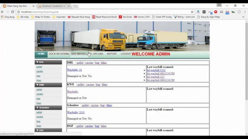Open the UPLOAD menu item
The image size is (248, 139).
(x=98, y=54)
